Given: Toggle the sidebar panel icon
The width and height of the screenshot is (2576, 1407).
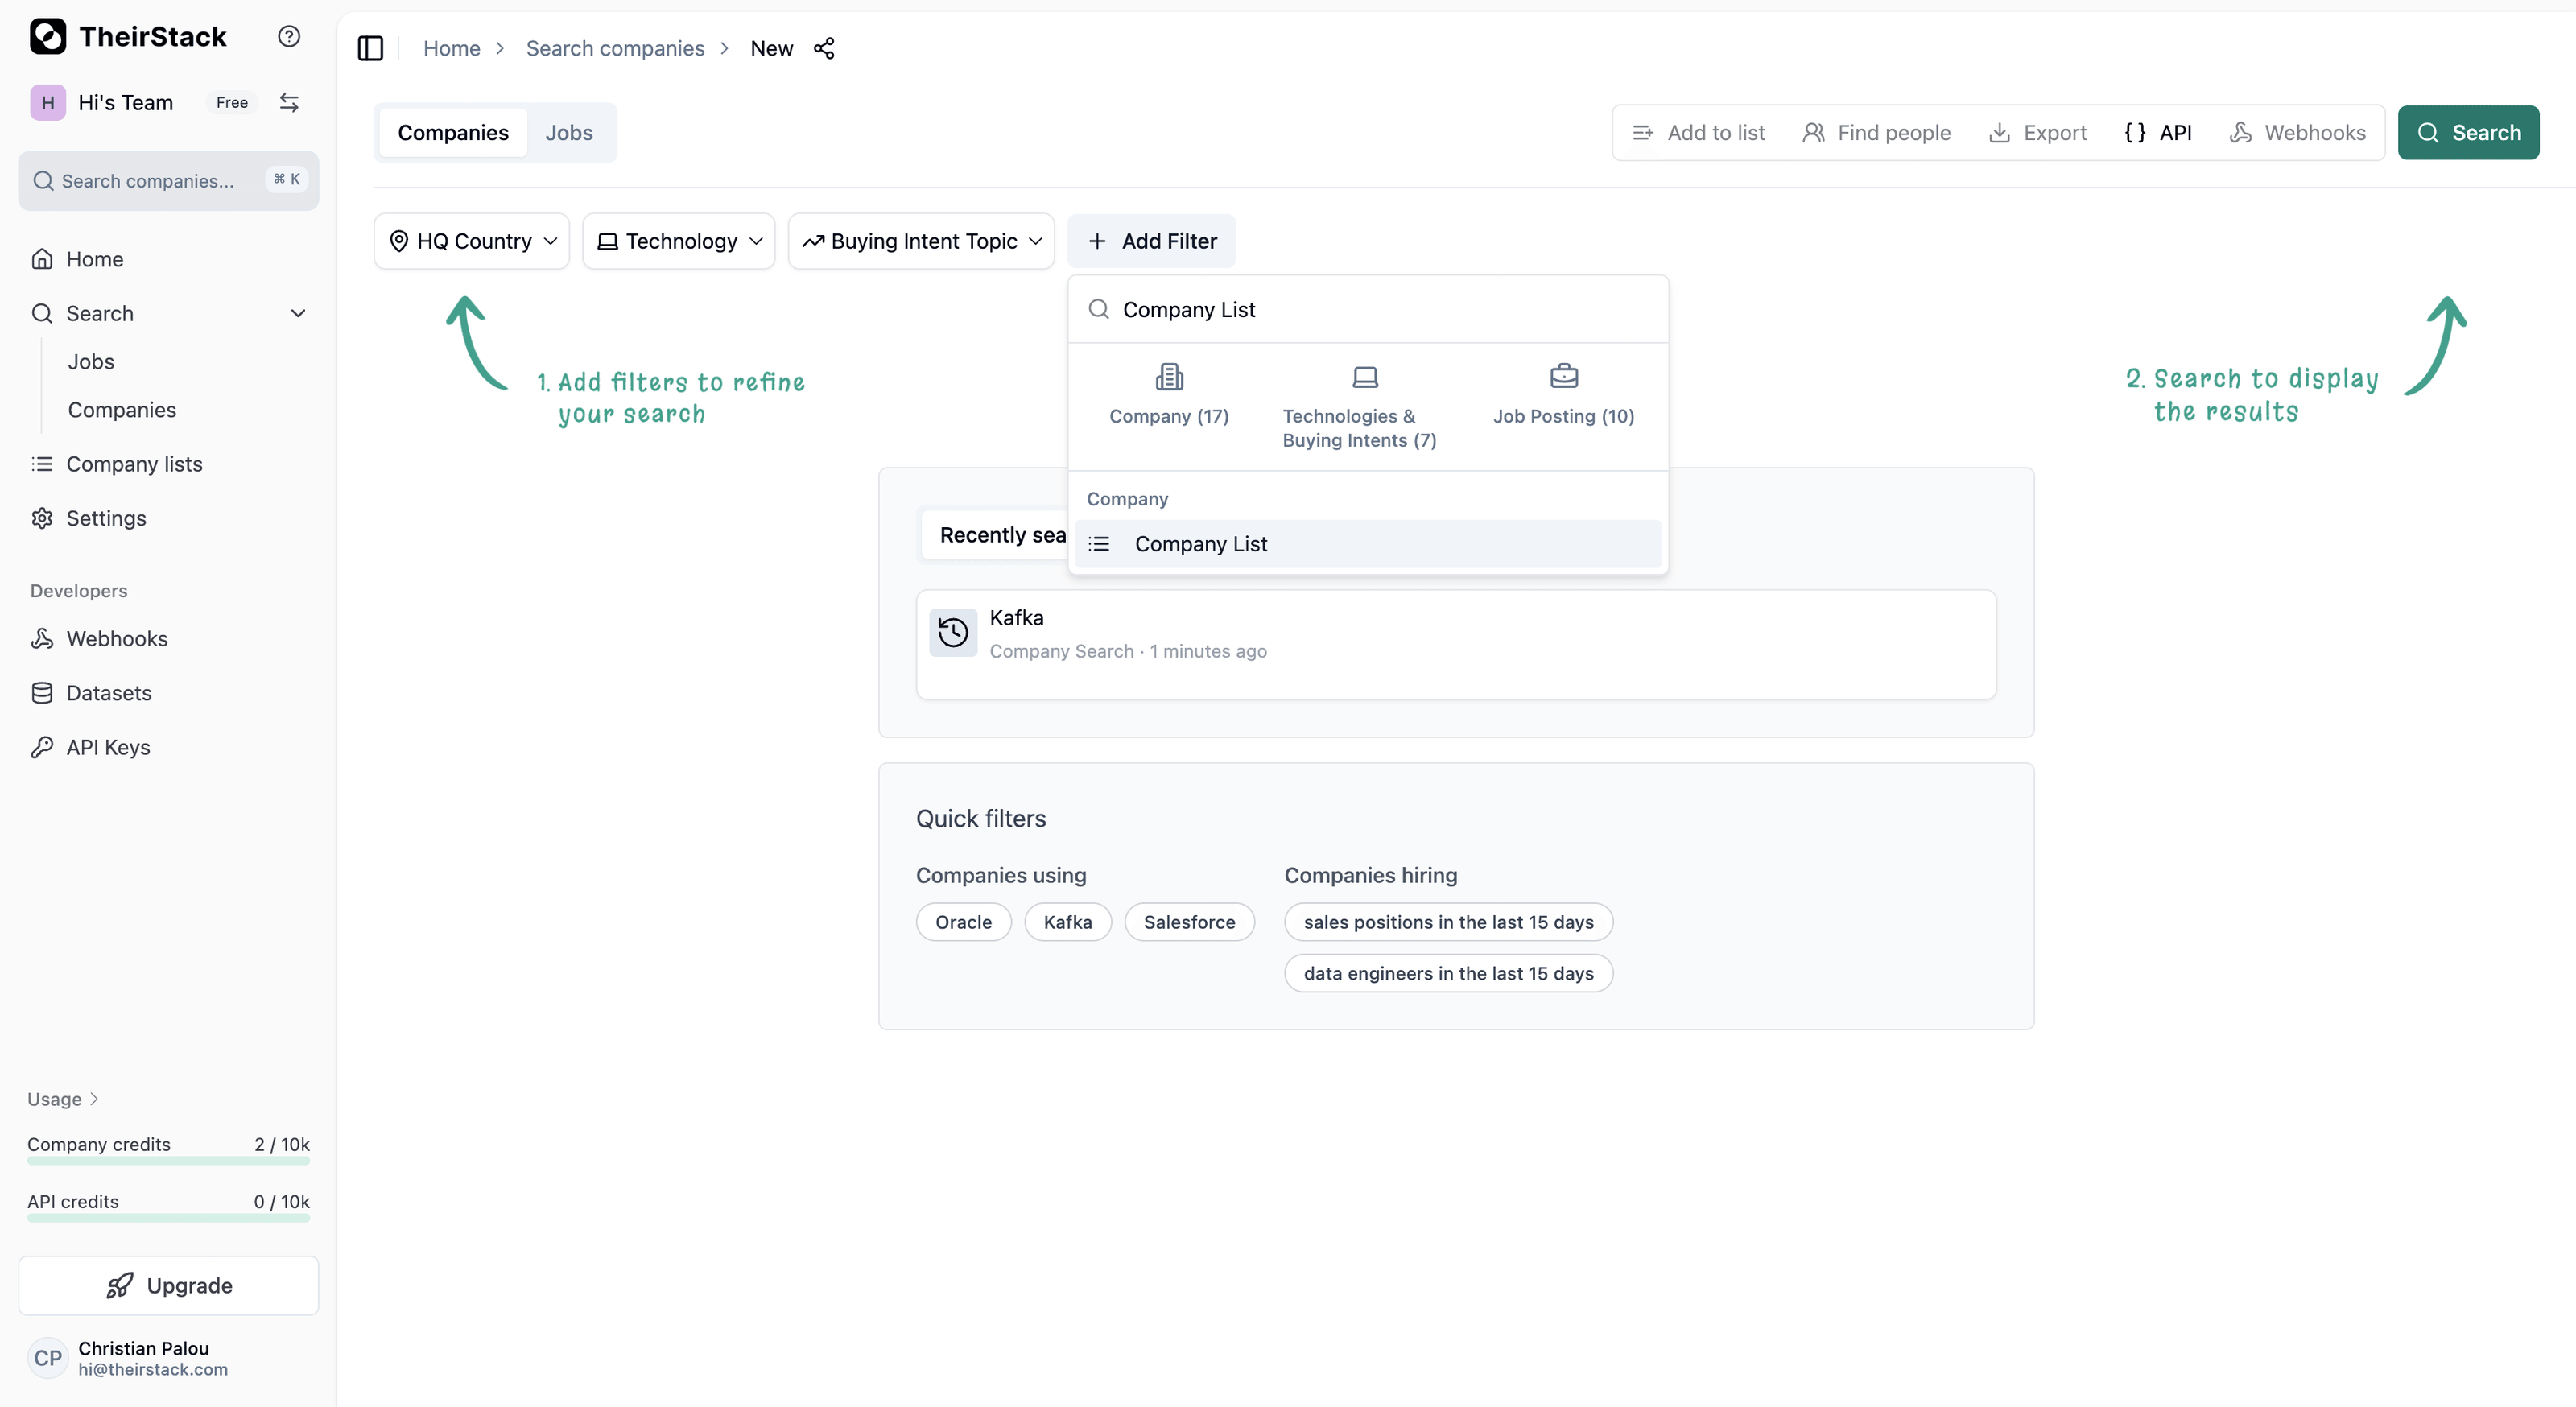Looking at the screenshot, I should click(x=370, y=48).
